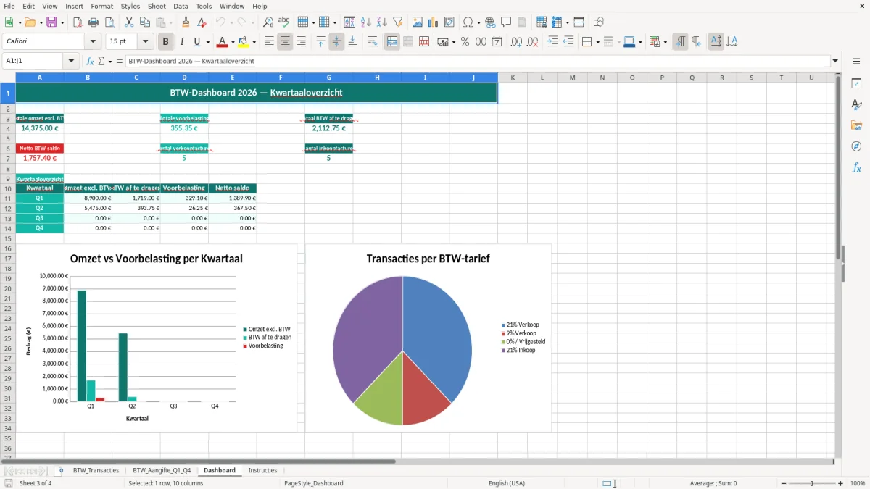Image resolution: width=870 pixels, height=489 pixels.
Task: Open the Styles menu
Action: pyautogui.click(x=130, y=6)
